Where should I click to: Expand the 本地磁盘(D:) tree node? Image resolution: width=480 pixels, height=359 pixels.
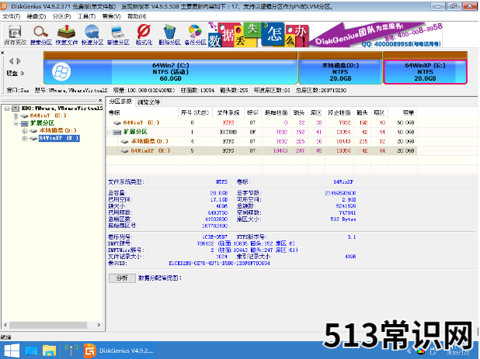(25, 131)
